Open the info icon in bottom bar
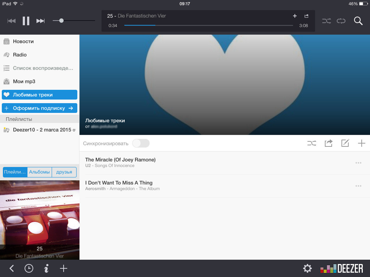Screen dimensions: 370x277 [46, 268]
